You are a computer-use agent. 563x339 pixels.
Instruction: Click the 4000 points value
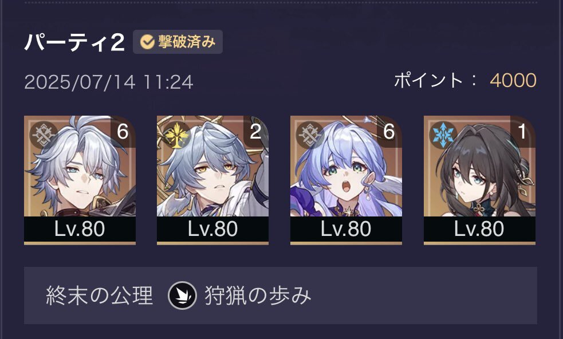513,80
